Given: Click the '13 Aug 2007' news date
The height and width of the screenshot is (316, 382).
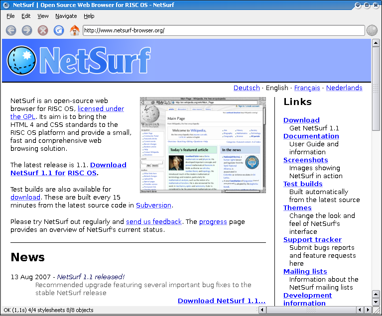Looking at the screenshot, I should pos(30,277).
